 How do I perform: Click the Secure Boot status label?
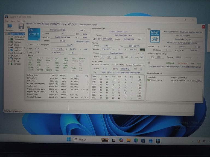tap(183, 63)
